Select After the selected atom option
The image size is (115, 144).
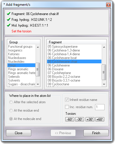[27, 102]
